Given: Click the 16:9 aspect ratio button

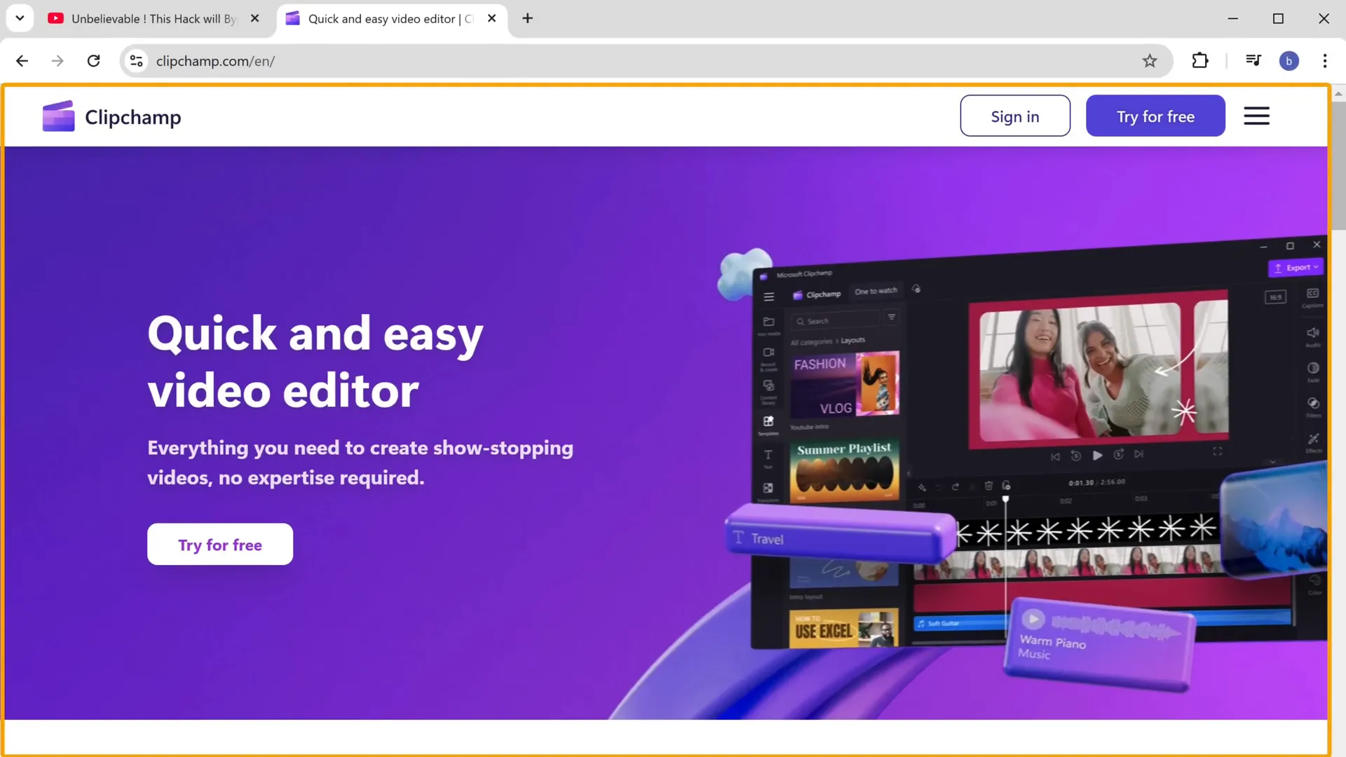Looking at the screenshot, I should 1276,297.
